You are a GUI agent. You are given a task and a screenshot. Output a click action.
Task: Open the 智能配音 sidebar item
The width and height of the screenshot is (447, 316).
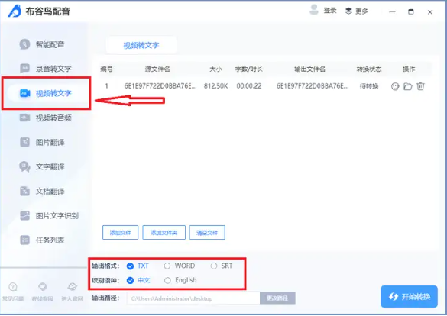click(42, 44)
